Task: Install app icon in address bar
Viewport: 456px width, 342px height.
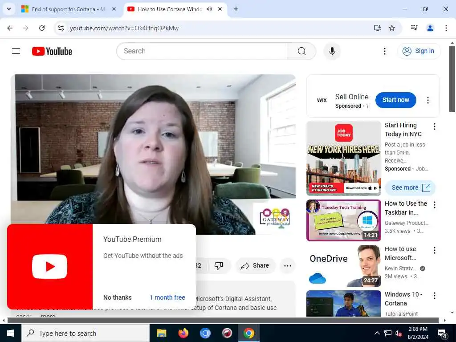Action: 377,28
